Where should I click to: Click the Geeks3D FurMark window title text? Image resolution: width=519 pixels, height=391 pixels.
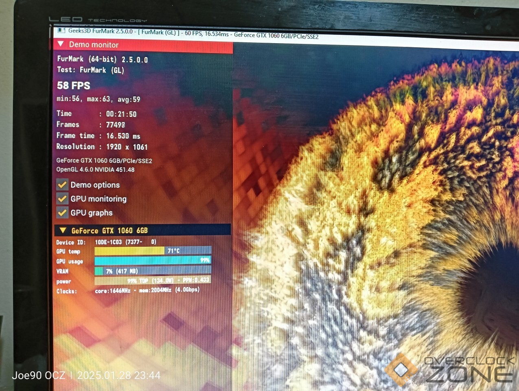[193, 33]
